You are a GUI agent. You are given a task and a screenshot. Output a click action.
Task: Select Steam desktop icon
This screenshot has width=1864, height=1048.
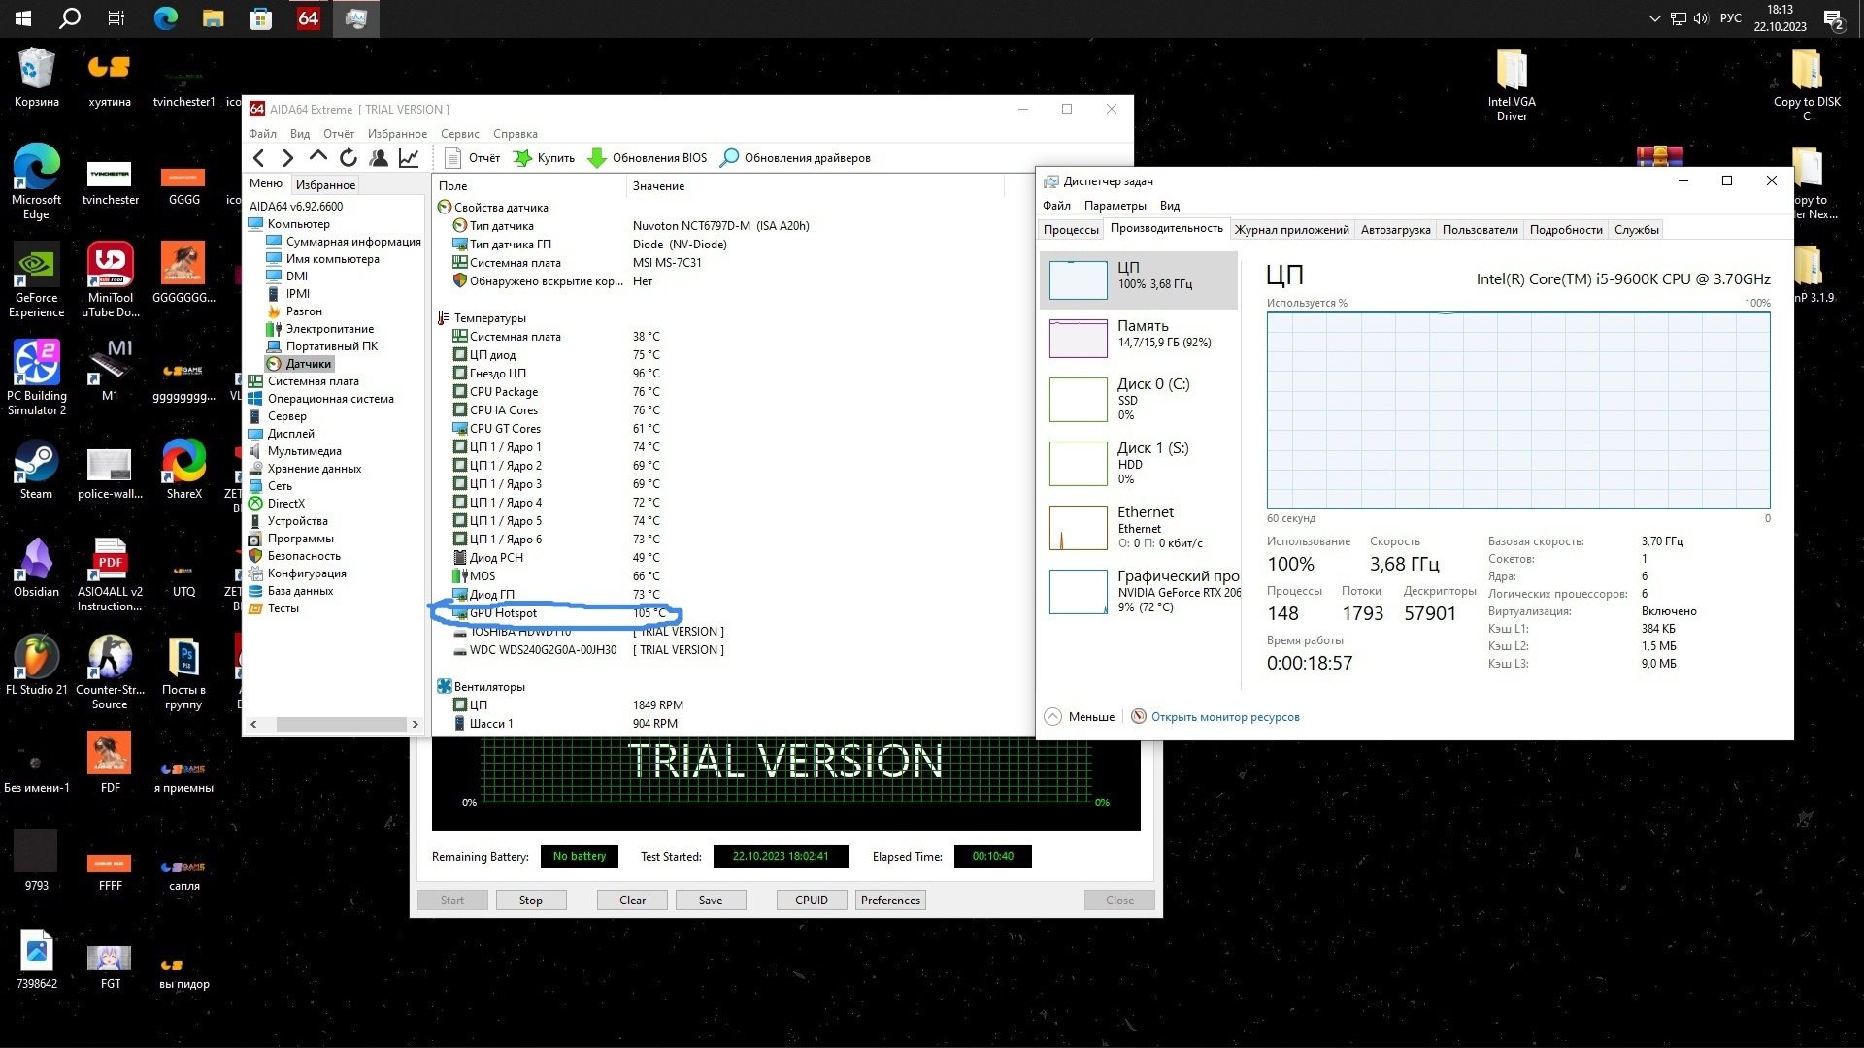[37, 470]
